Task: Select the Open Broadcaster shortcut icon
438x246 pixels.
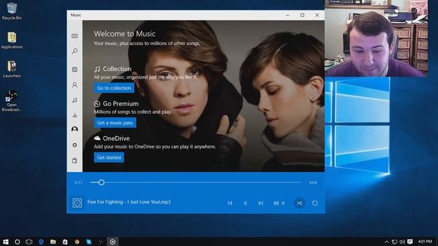Action: click(12, 100)
